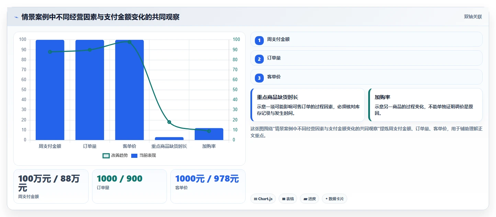Click the 加购率 blue bar
Screen dimensions: 496x217
[209, 134]
